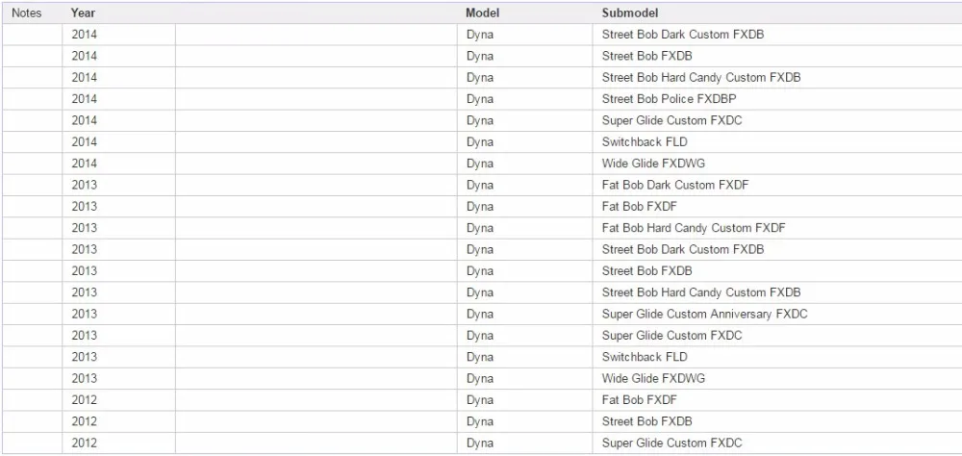Viewport: 962px width, 456px height.
Task: Click year 2014 in Street Bob Dark Custom row
Action: click(84, 35)
